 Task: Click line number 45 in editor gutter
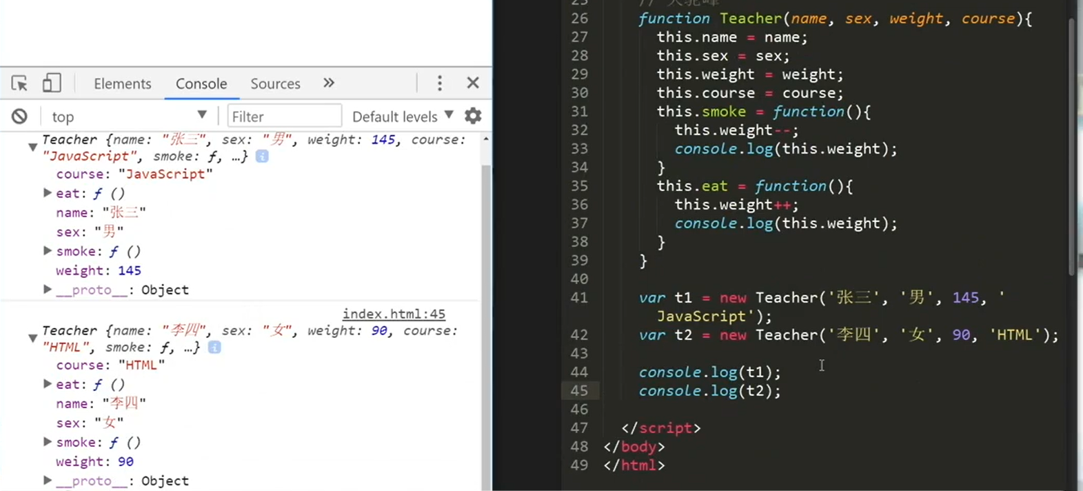coord(579,391)
